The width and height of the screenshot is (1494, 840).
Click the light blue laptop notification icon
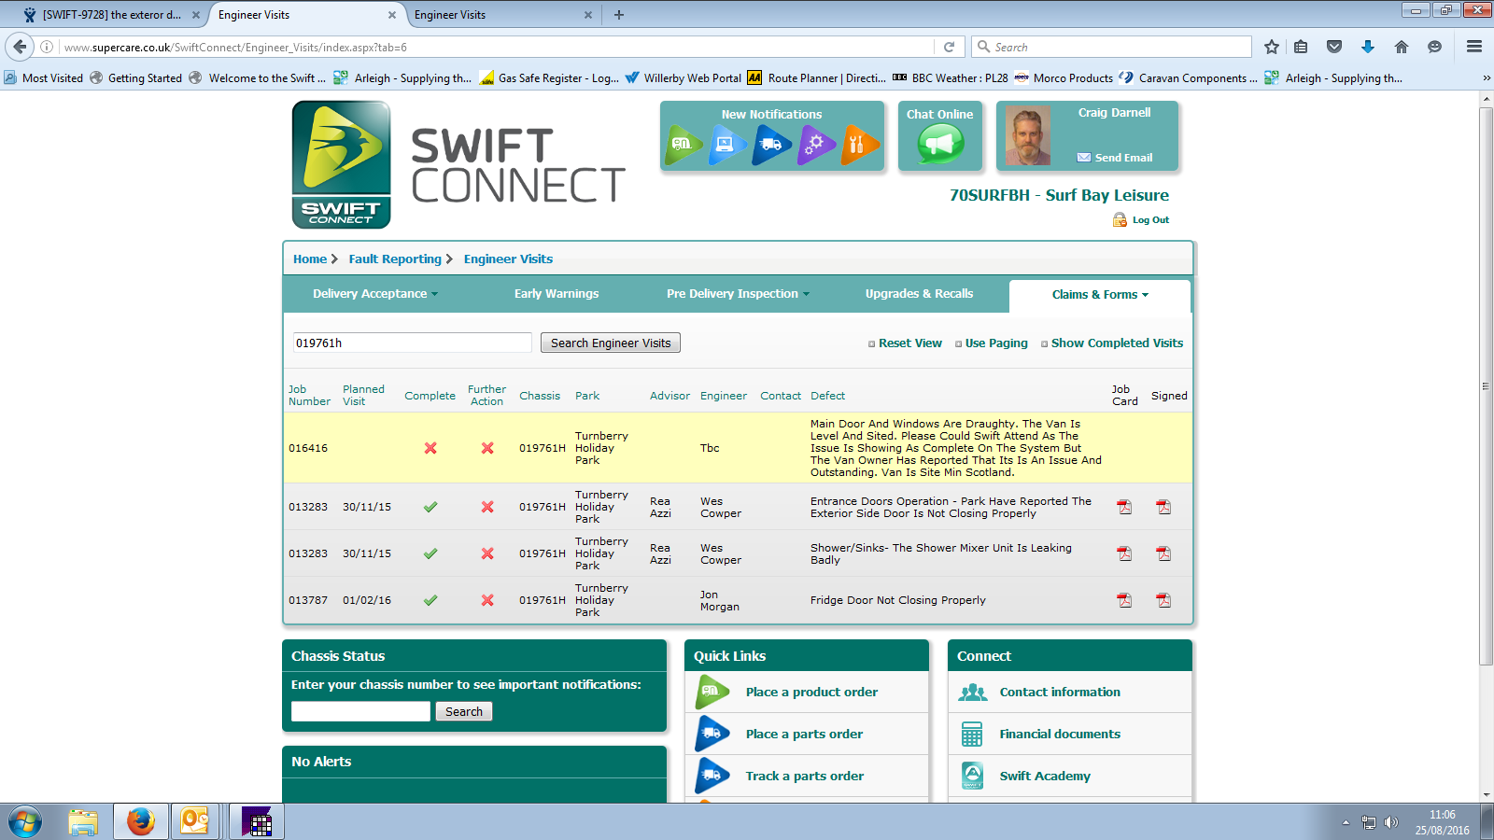726,145
